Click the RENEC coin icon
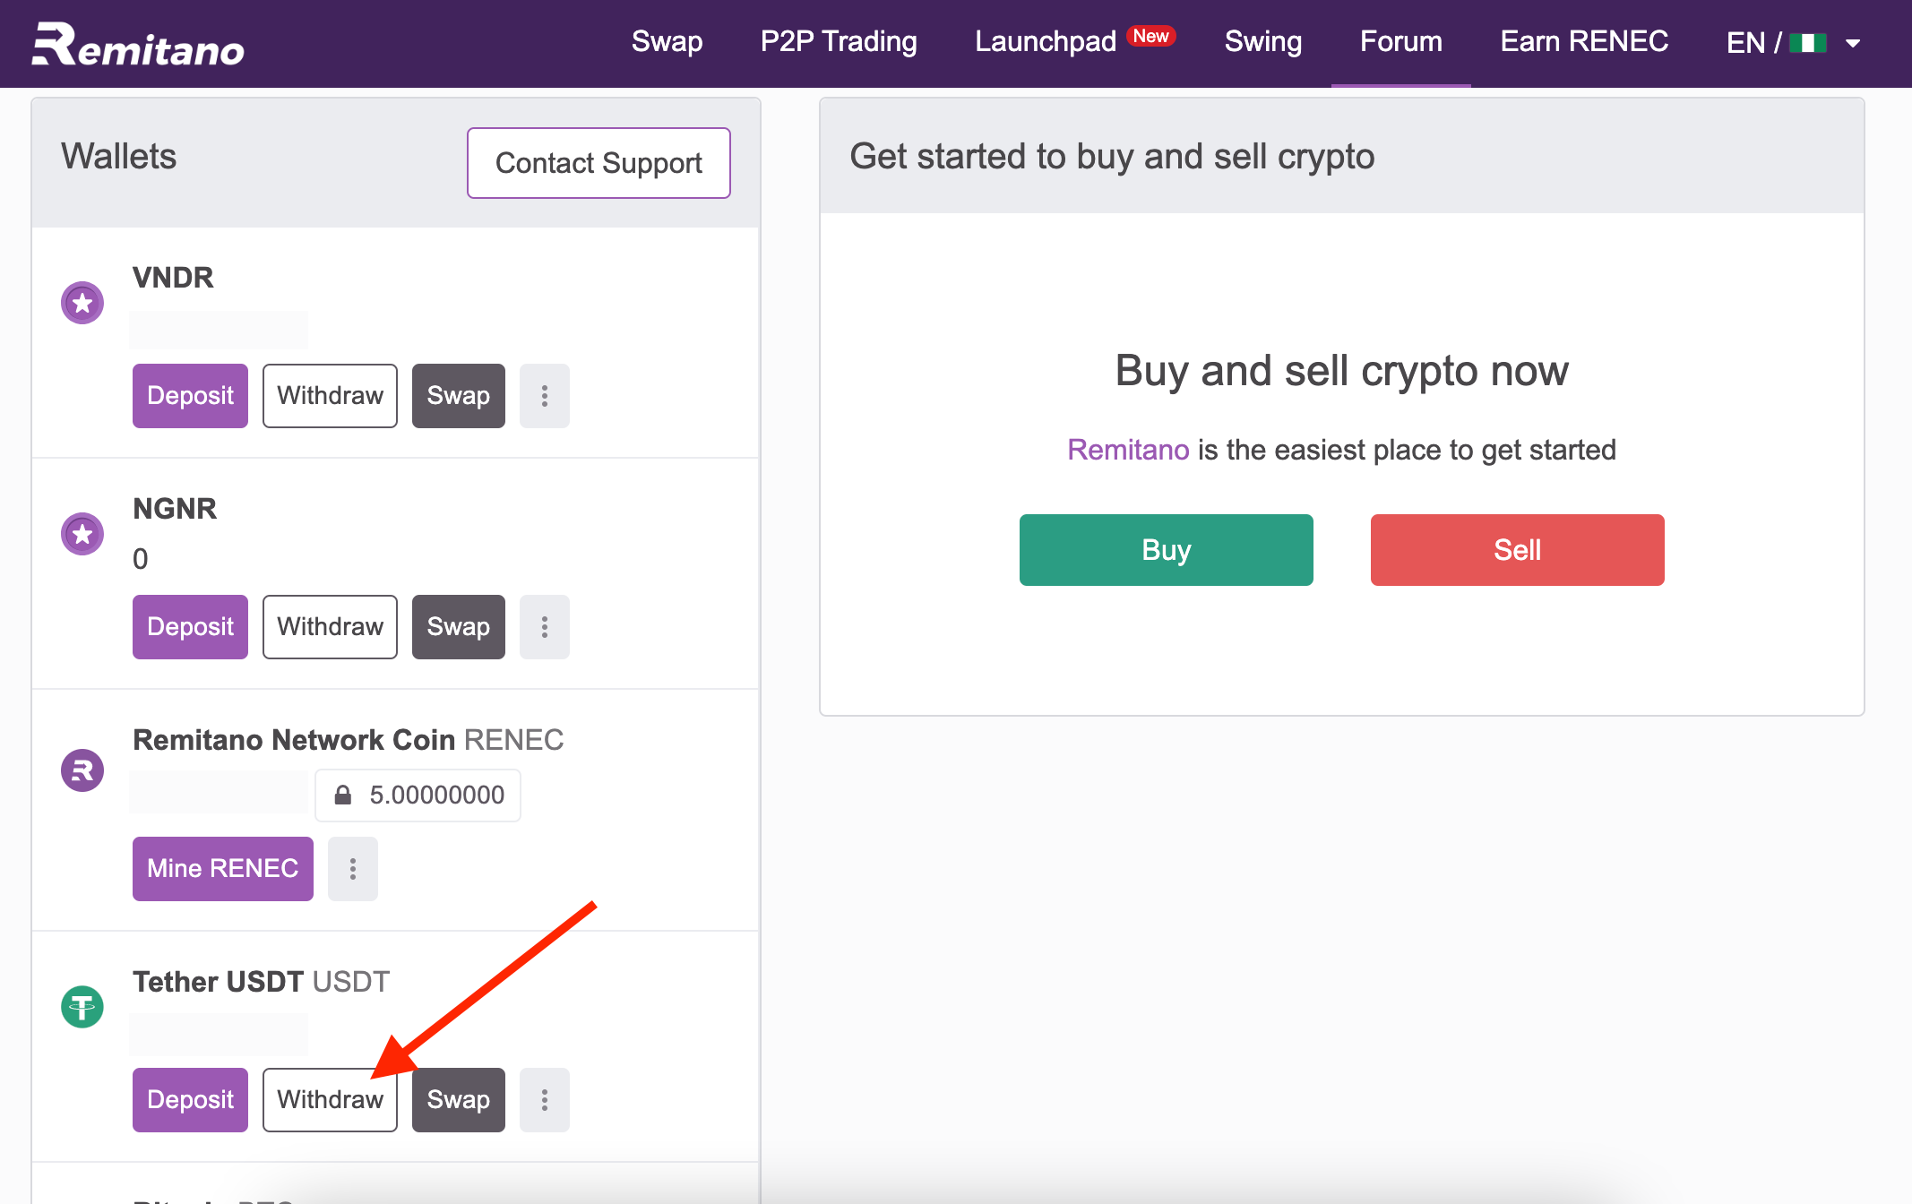 (82, 770)
